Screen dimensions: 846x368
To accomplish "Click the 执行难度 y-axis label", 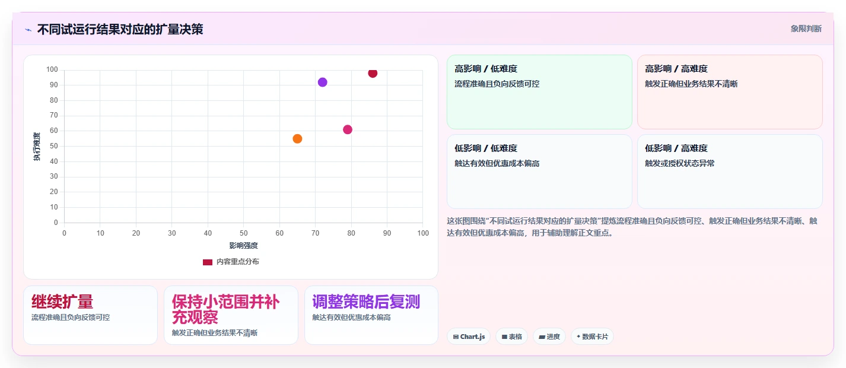I will (37, 147).
